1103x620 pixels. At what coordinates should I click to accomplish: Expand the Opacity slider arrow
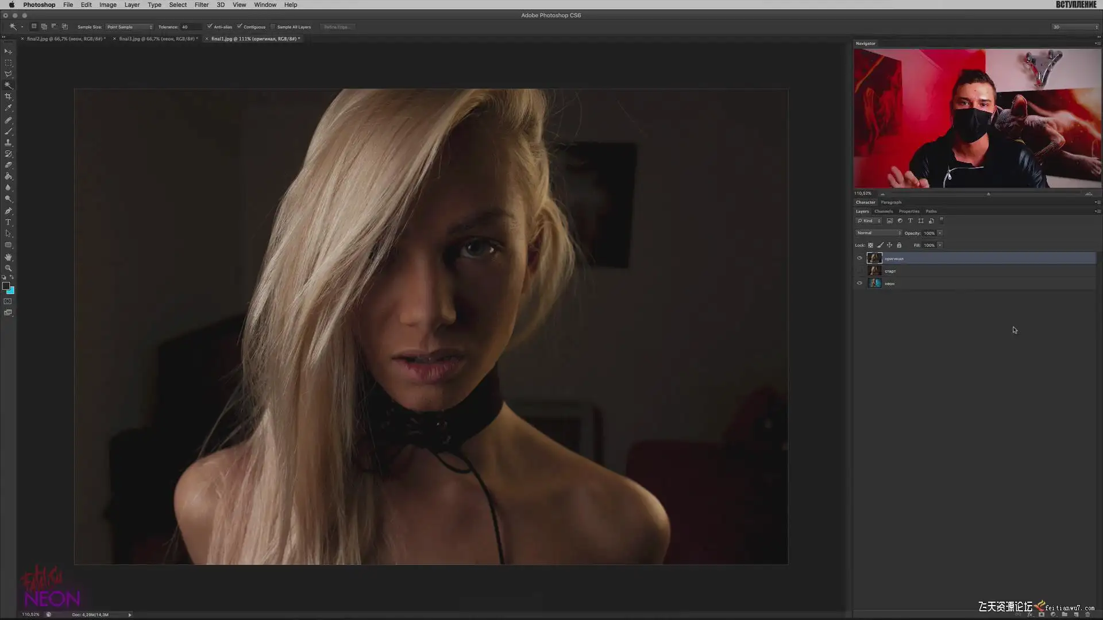point(940,233)
